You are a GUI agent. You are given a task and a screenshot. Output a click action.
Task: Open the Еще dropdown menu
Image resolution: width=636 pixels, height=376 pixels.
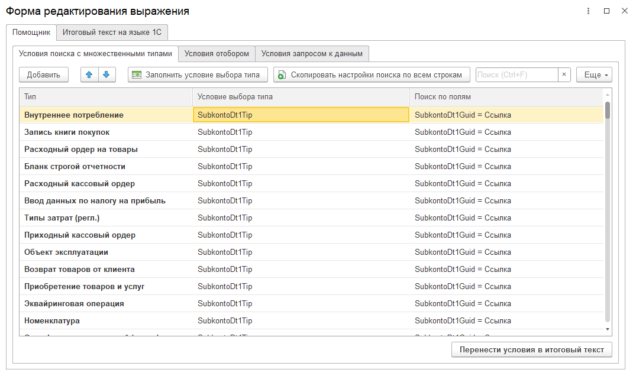tap(594, 75)
